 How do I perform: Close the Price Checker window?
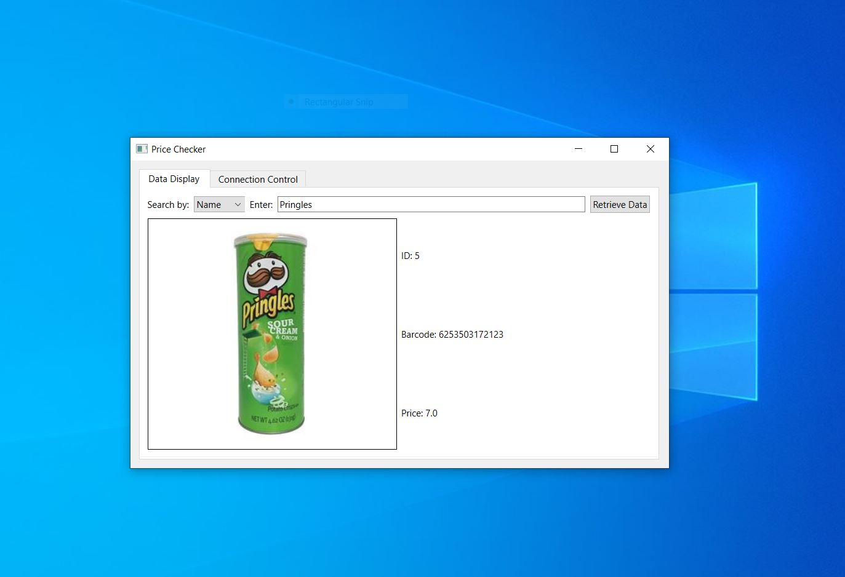650,149
